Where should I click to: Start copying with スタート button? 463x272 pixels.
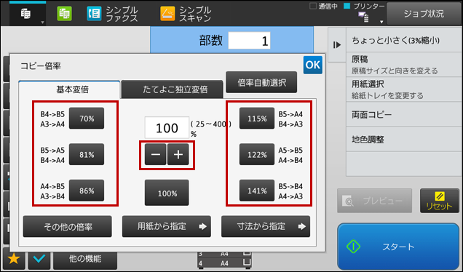coord(398,247)
